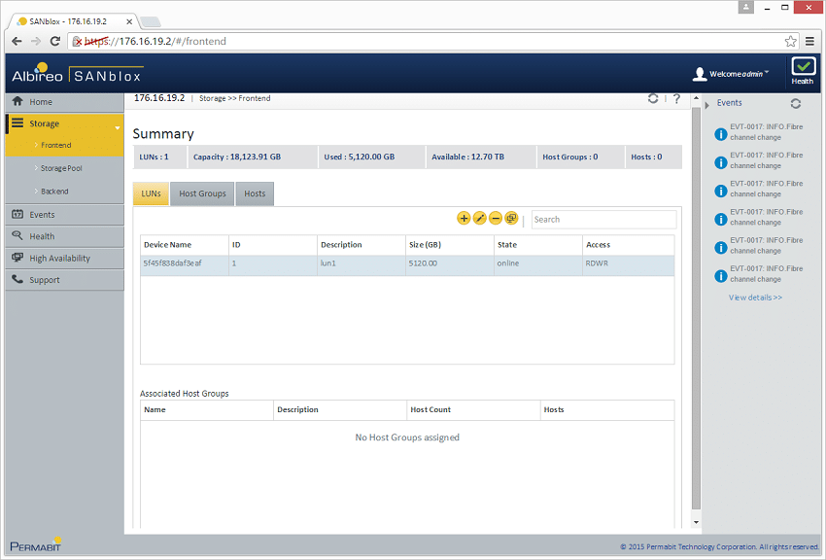Click the SANblox browser tab
This screenshot has width=826, height=560.
click(x=74, y=21)
